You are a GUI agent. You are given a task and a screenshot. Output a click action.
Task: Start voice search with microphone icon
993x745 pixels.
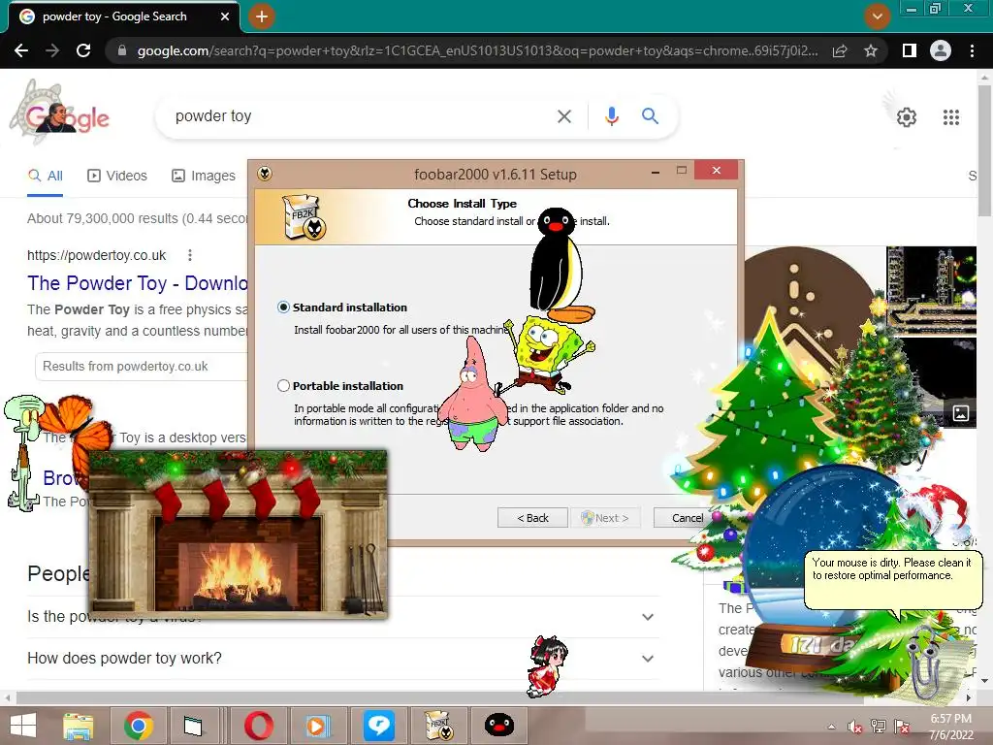pos(611,116)
